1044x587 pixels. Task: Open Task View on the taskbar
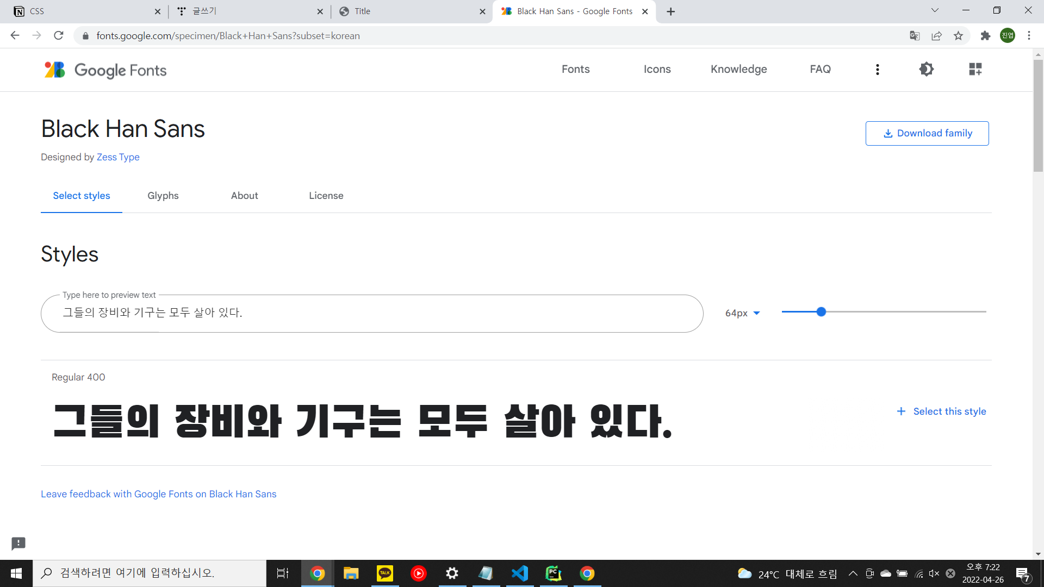tap(283, 573)
